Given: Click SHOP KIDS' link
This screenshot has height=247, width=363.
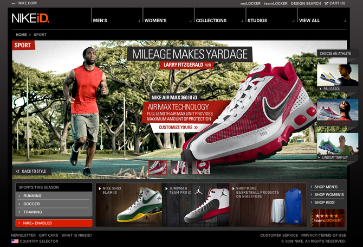Looking at the screenshot, I should 325,202.
